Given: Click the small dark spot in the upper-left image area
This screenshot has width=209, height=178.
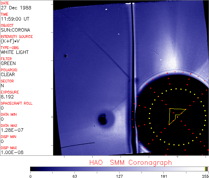Looking at the screenshot, I should (65, 56).
